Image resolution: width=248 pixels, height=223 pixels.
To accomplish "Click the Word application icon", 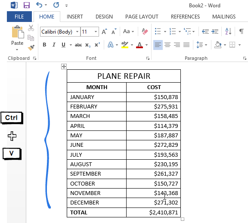I will coord(14,5).
